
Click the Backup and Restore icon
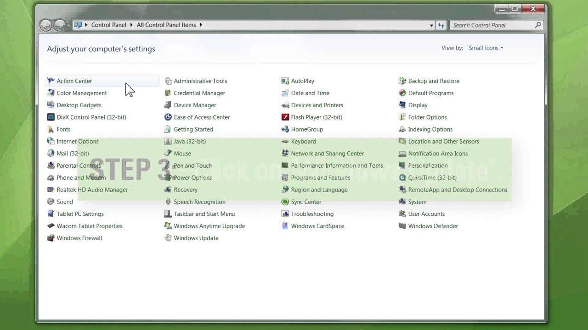[x=402, y=81]
